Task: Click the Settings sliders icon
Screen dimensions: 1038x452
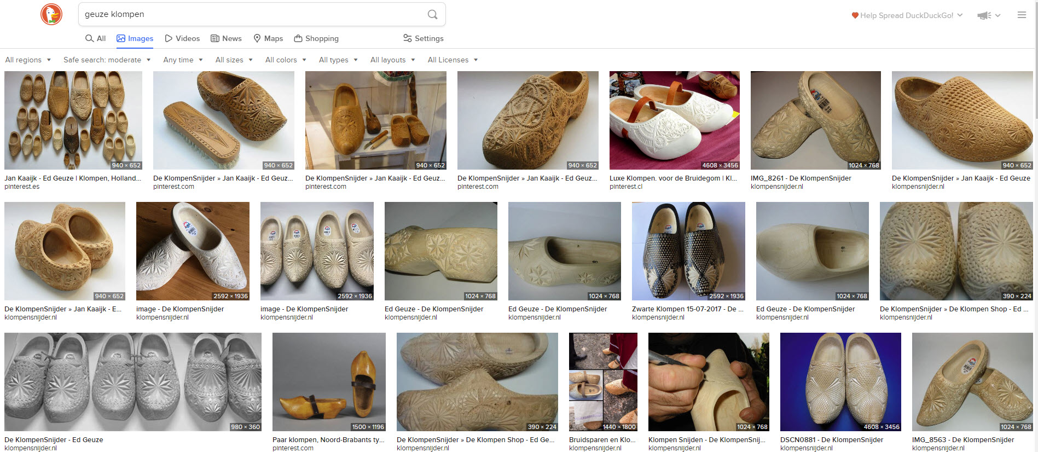Action: click(x=408, y=38)
